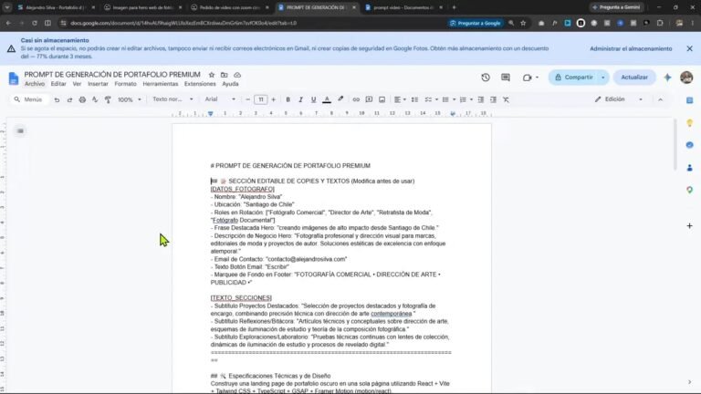701x394 pixels.
Task: Open the text alignment dropdown
Action: click(x=400, y=99)
